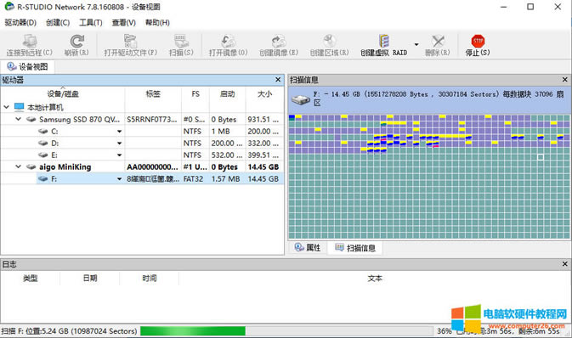
Task: Click the 931.51 size cell for Samsung
Action: coord(263,119)
